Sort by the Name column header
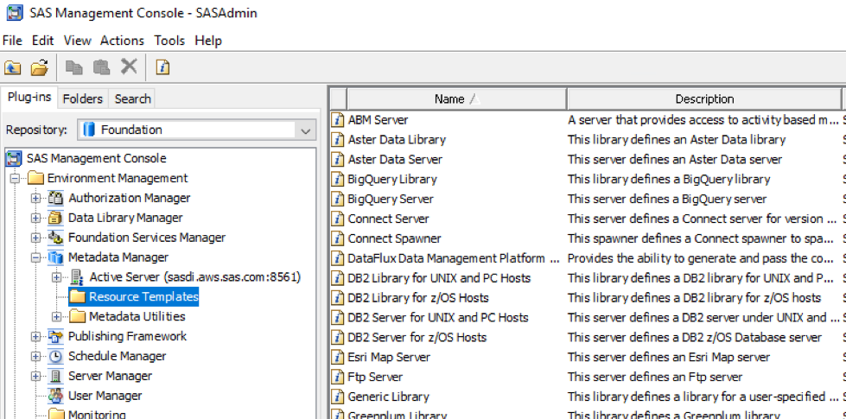Image resolution: width=846 pixels, height=419 pixels. pos(449,98)
